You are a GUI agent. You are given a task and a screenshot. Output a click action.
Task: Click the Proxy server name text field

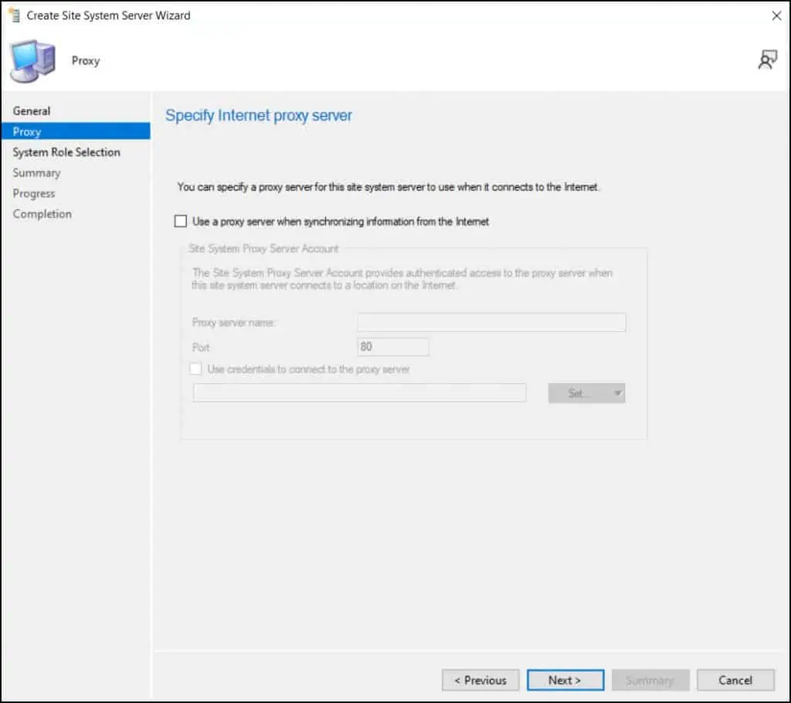click(x=491, y=322)
